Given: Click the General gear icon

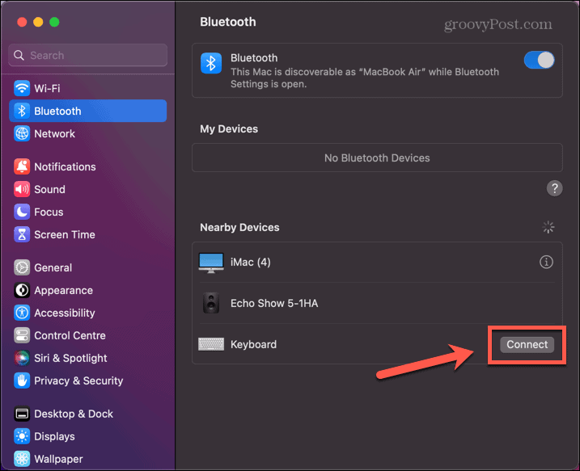Looking at the screenshot, I should click(x=22, y=267).
